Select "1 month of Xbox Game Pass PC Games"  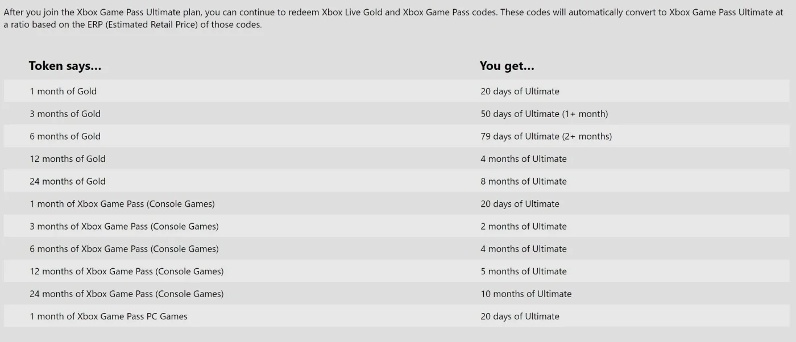tap(109, 316)
